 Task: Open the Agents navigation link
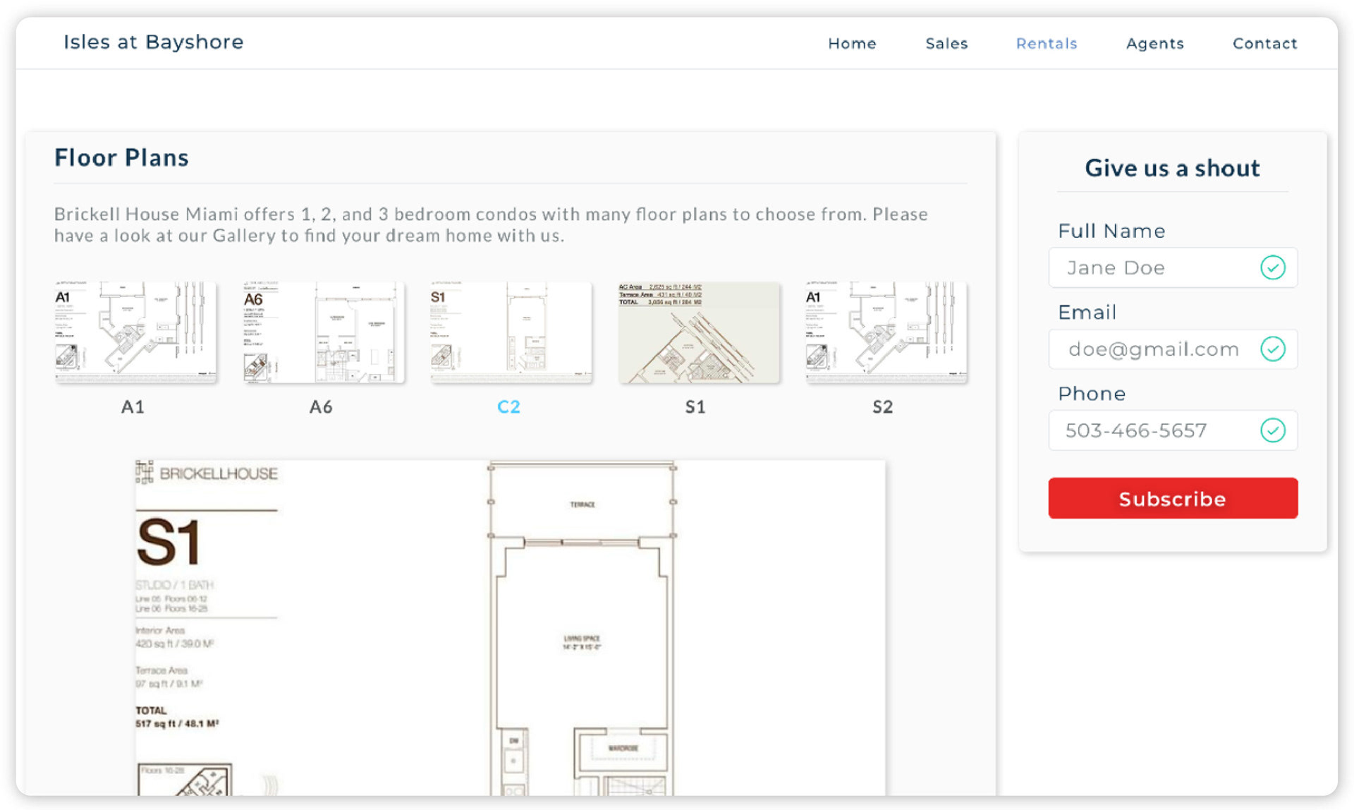pyautogui.click(x=1154, y=44)
